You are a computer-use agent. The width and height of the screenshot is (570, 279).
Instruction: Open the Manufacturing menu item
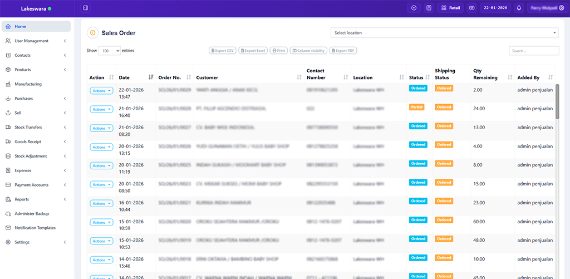tap(28, 84)
